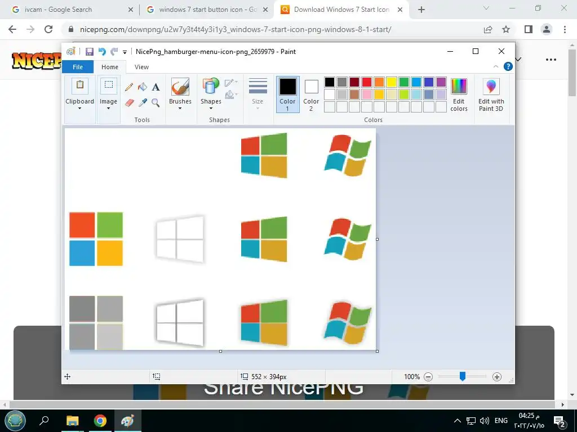577x432 pixels.
Task: Select the Color picker eyedropper tool
Action: tap(143, 102)
